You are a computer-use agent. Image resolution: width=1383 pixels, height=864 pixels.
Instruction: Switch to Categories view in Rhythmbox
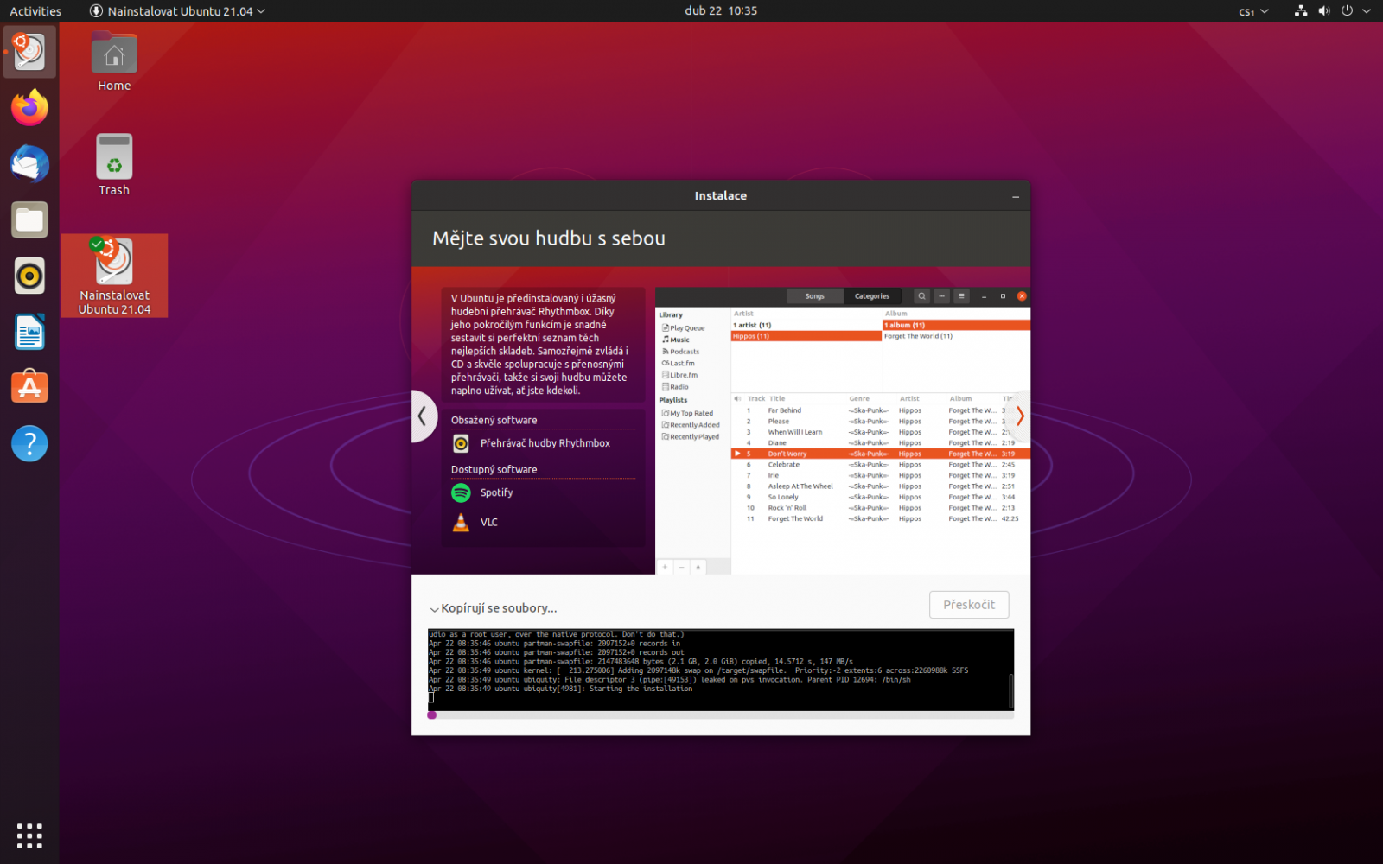[872, 295]
